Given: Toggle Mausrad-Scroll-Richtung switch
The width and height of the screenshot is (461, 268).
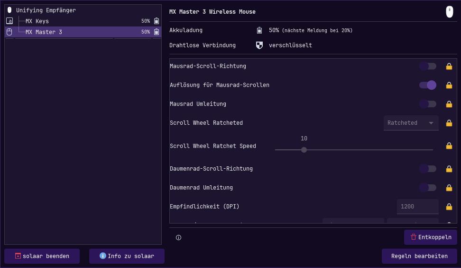Looking at the screenshot, I should pos(428,66).
